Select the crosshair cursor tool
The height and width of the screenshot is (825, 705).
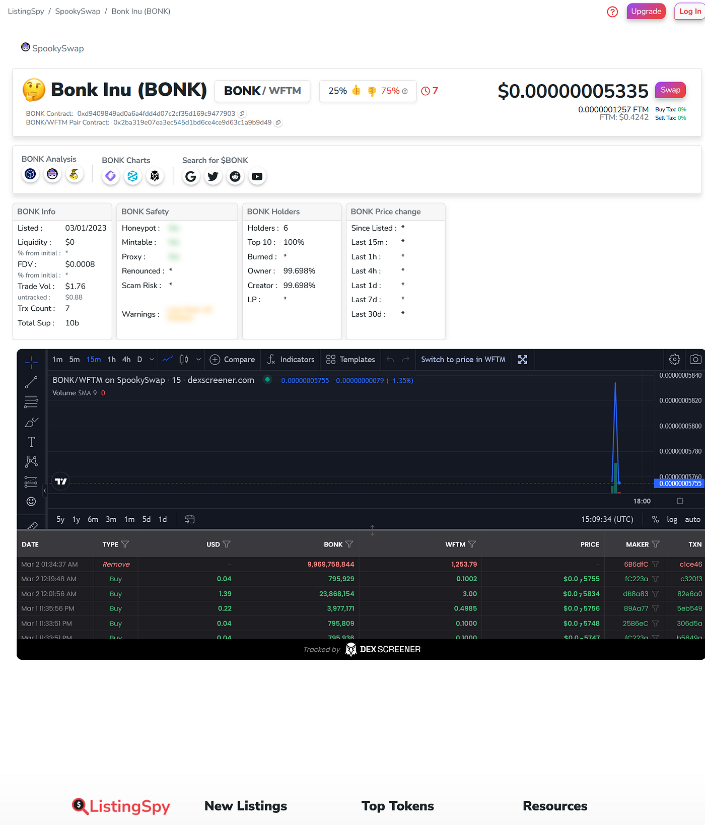(31, 362)
